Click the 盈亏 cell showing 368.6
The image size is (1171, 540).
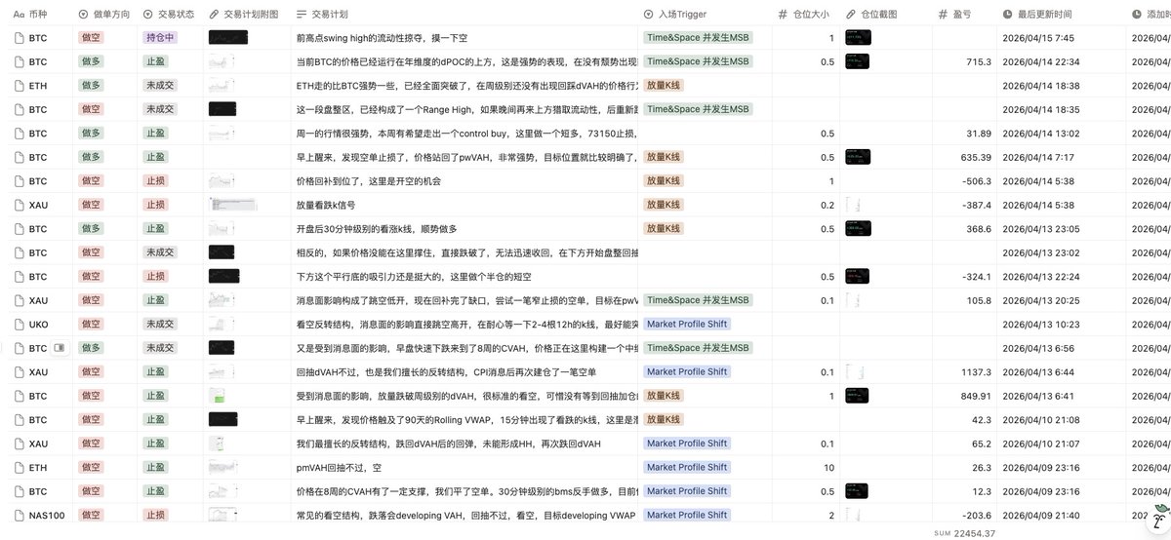pyautogui.click(x=962, y=229)
